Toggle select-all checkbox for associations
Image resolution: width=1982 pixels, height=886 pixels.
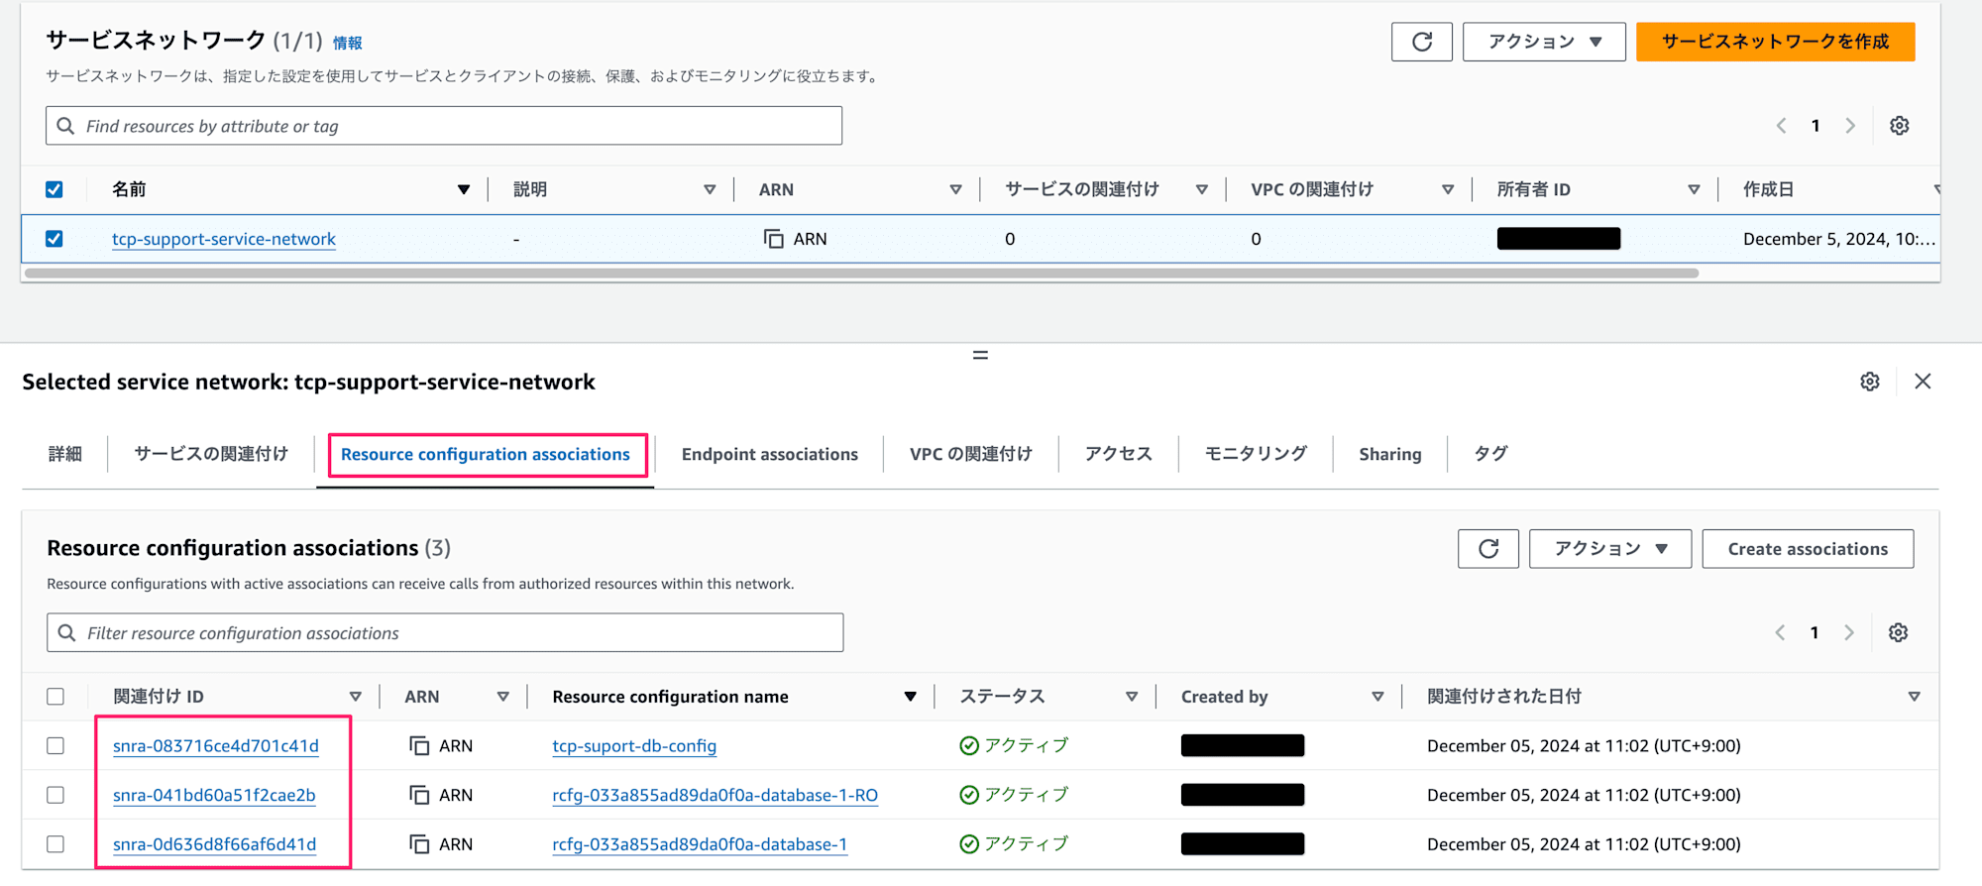pos(55,697)
